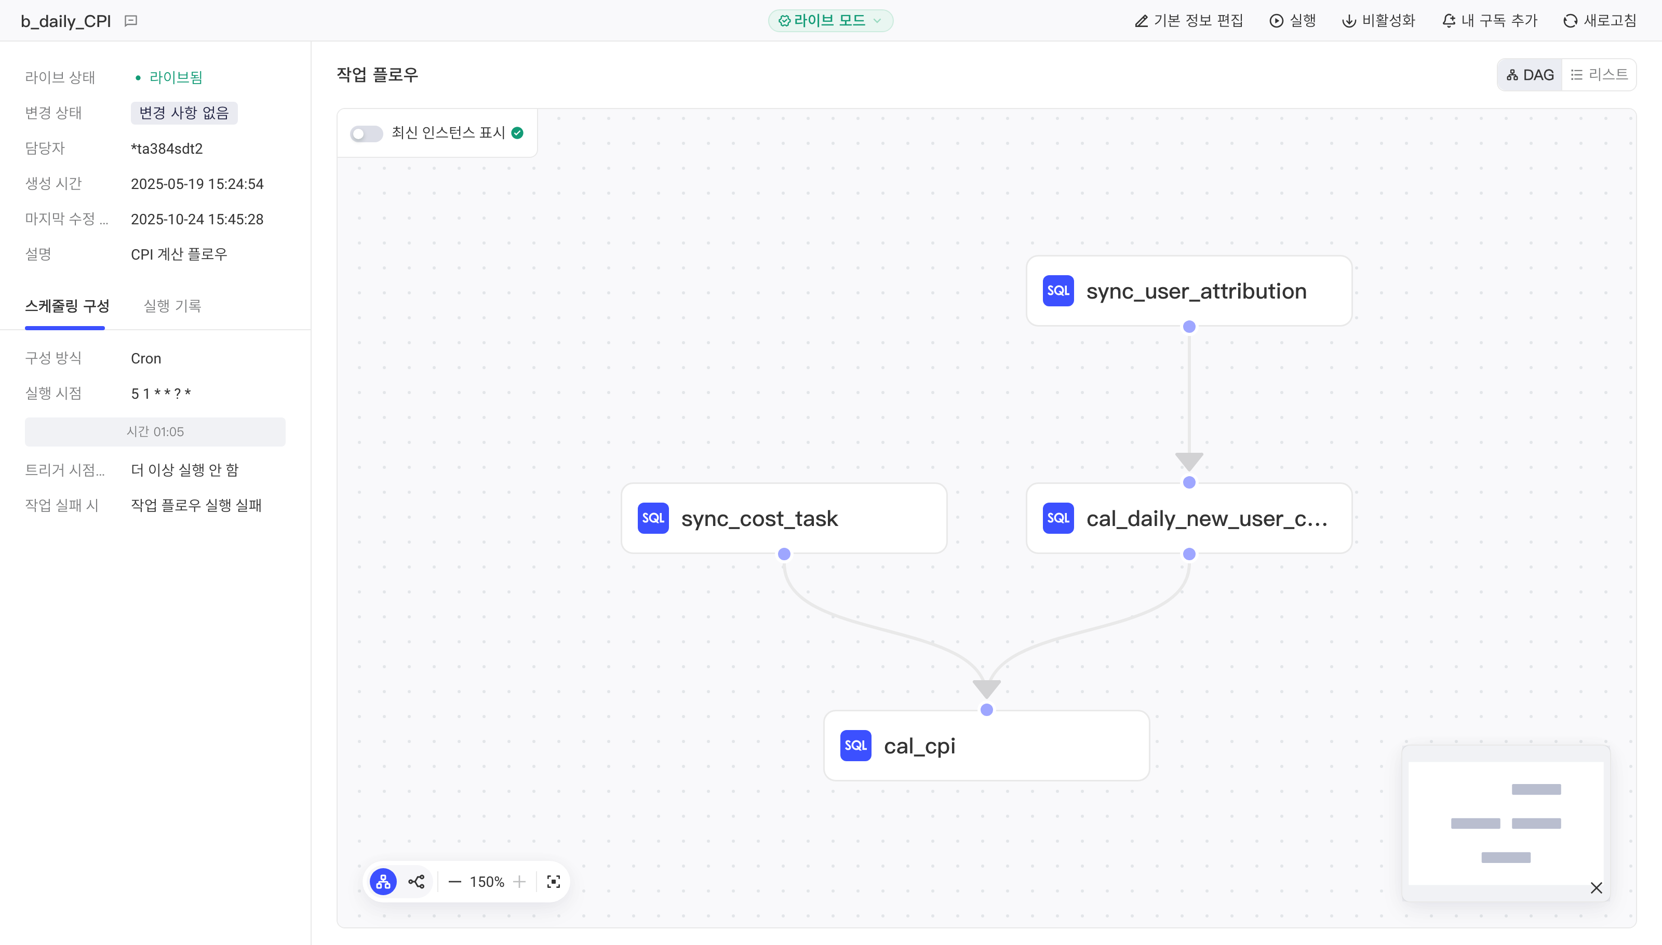Refresh the page with 새로고침
This screenshot has height=945, width=1662.
(1600, 21)
